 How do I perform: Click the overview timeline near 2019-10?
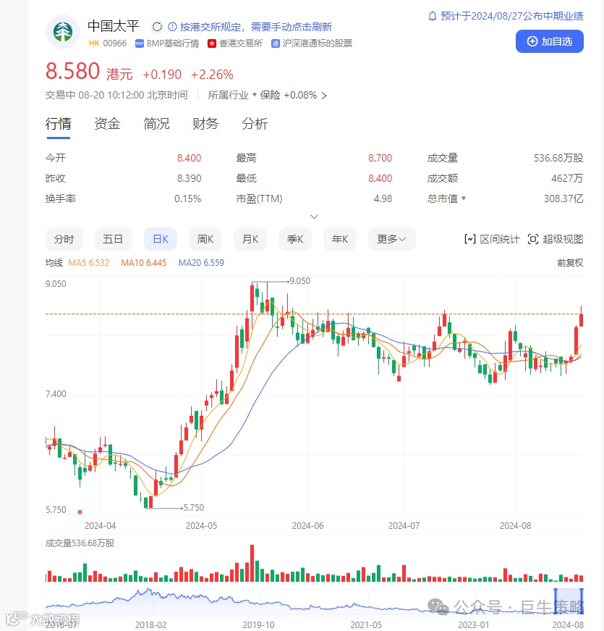pyautogui.click(x=258, y=603)
